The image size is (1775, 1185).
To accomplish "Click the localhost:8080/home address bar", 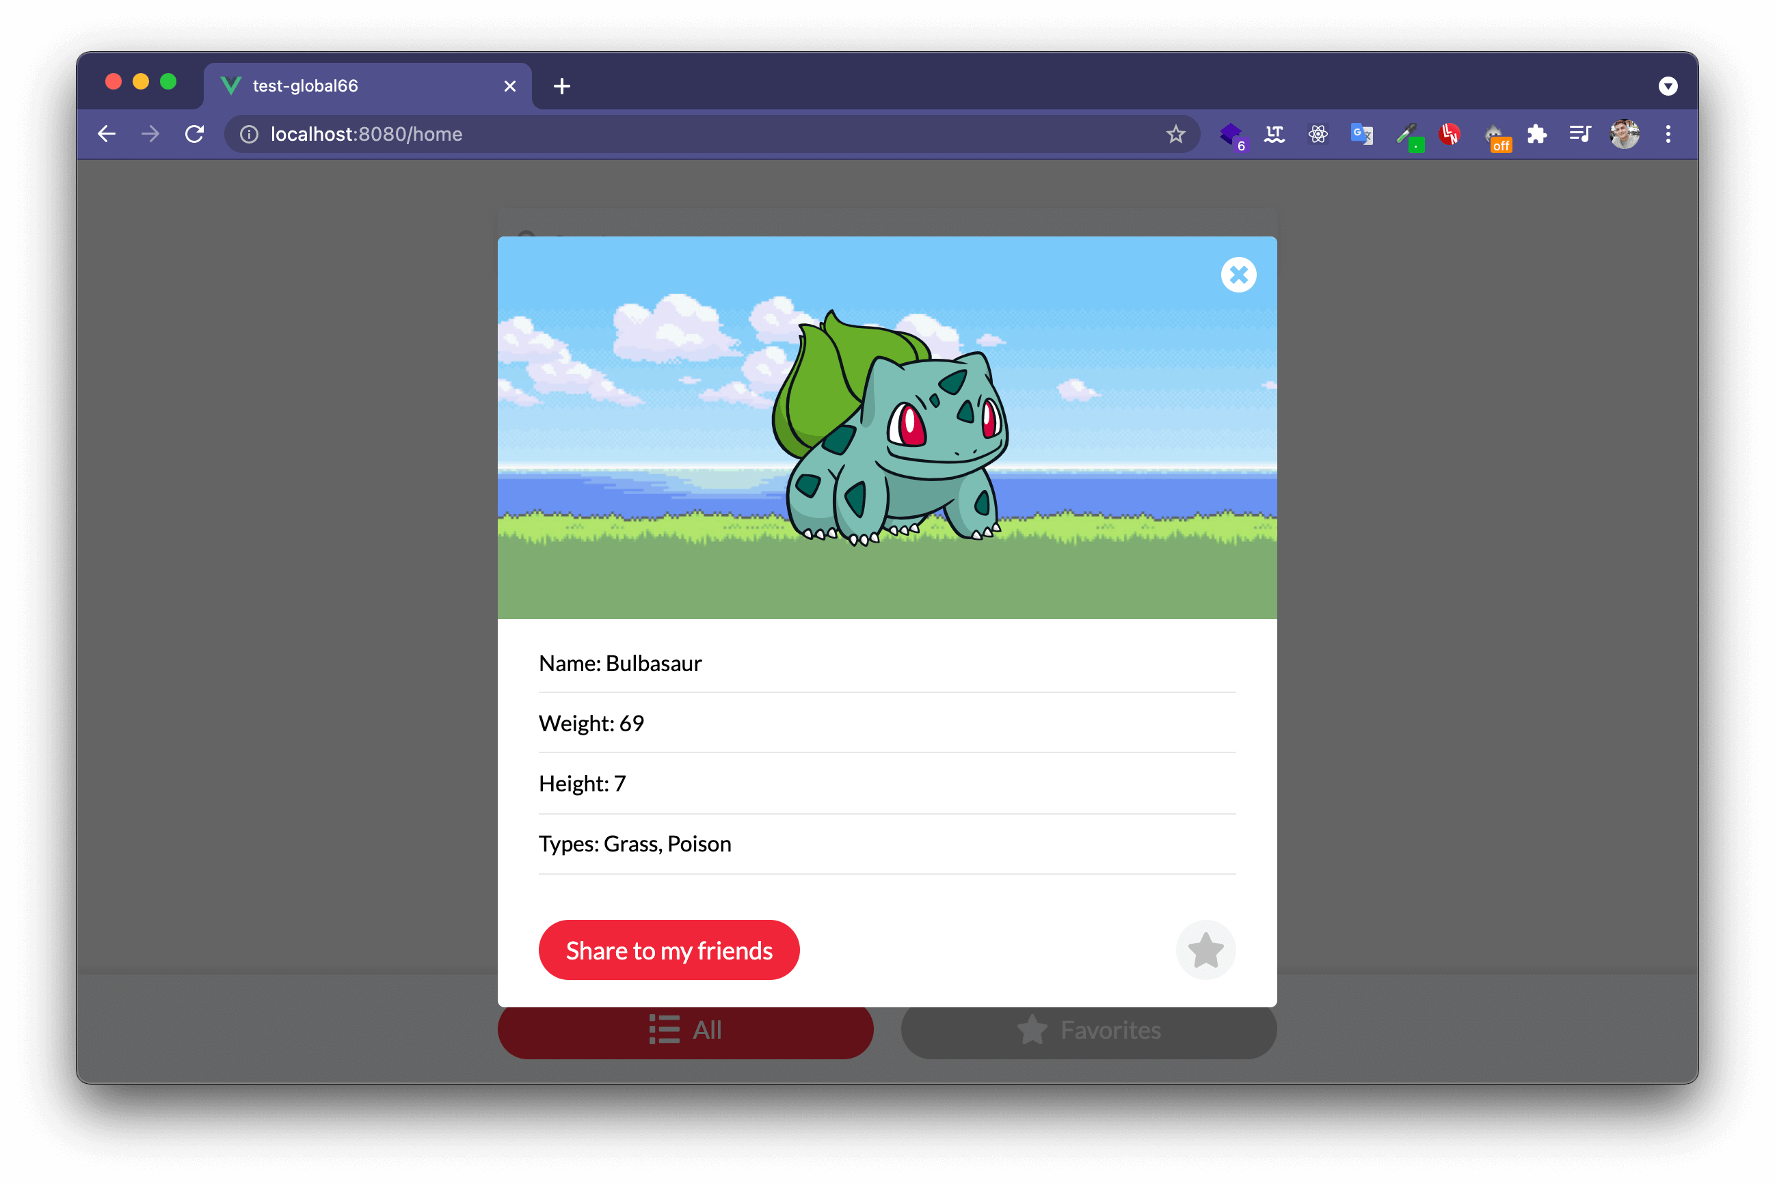I will tap(680, 135).
